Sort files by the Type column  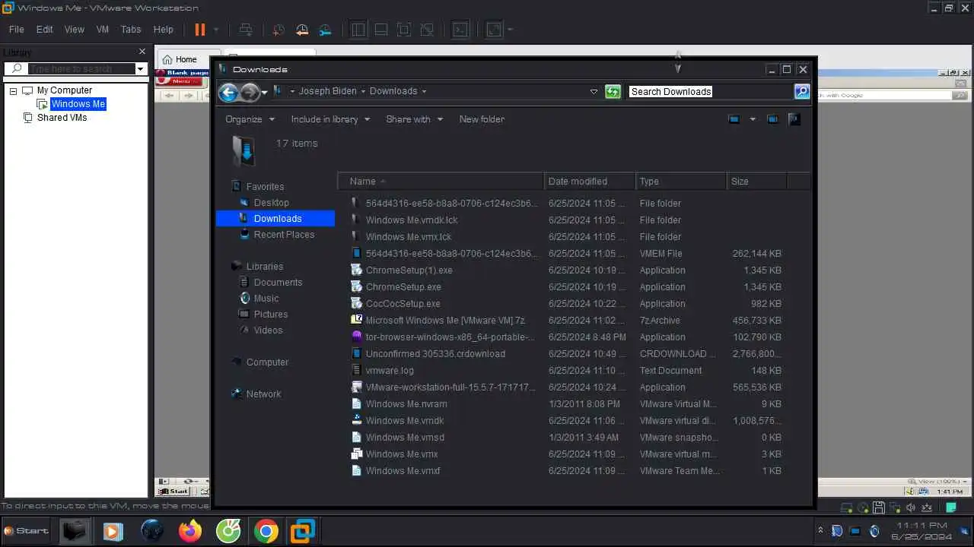coord(681,182)
